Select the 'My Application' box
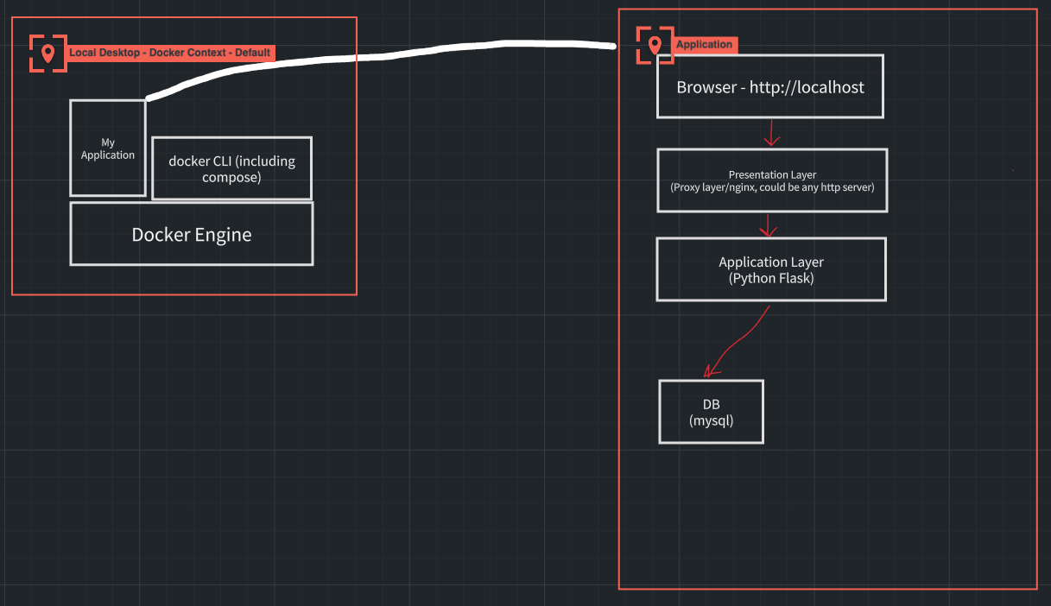 (x=108, y=148)
